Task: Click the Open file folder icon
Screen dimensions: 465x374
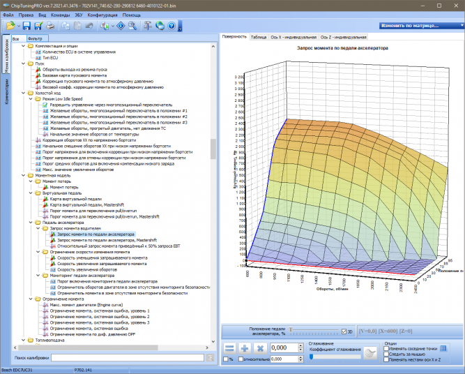Action: tap(10, 26)
